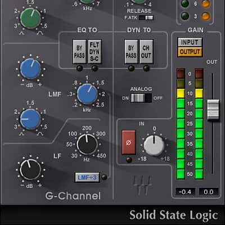Click the LED below DYN BY PASS button

pos(131,68)
